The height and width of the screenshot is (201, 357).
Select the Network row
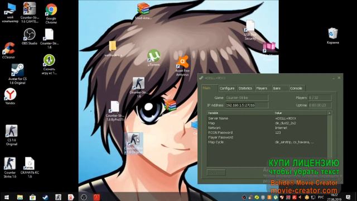coord(267,128)
